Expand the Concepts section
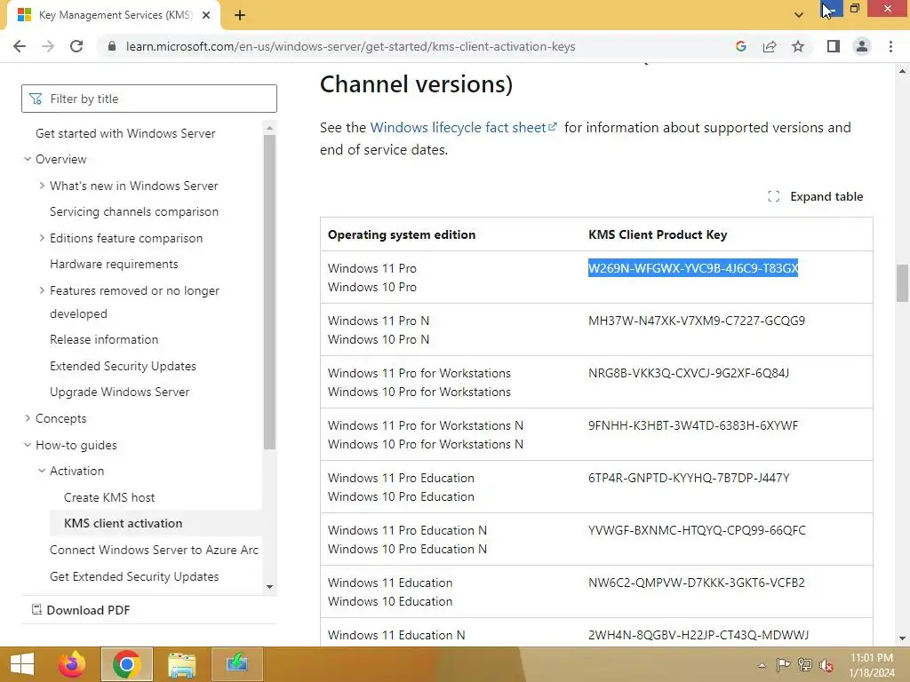Viewport: 910px width, 682px height. click(x=28, y=418)
